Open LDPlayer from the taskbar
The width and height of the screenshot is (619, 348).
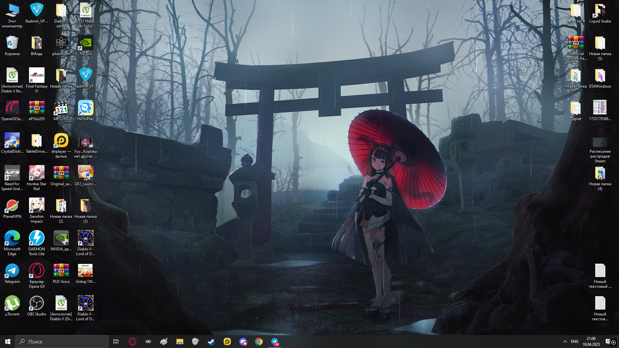tap(227, 342)
